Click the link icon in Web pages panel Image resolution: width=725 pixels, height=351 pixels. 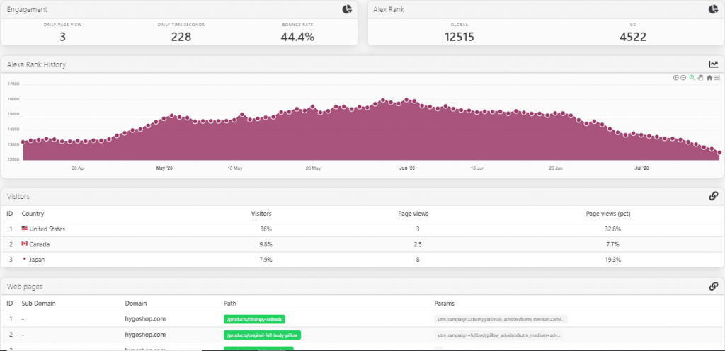[x=714, y=286]
